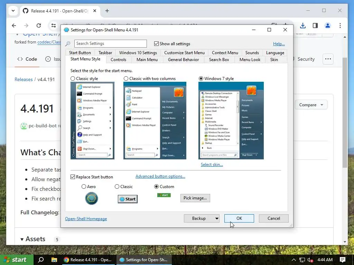Open the Code tab on GitHub
Screen dimensions: 354x265
(x=27, y=59)
